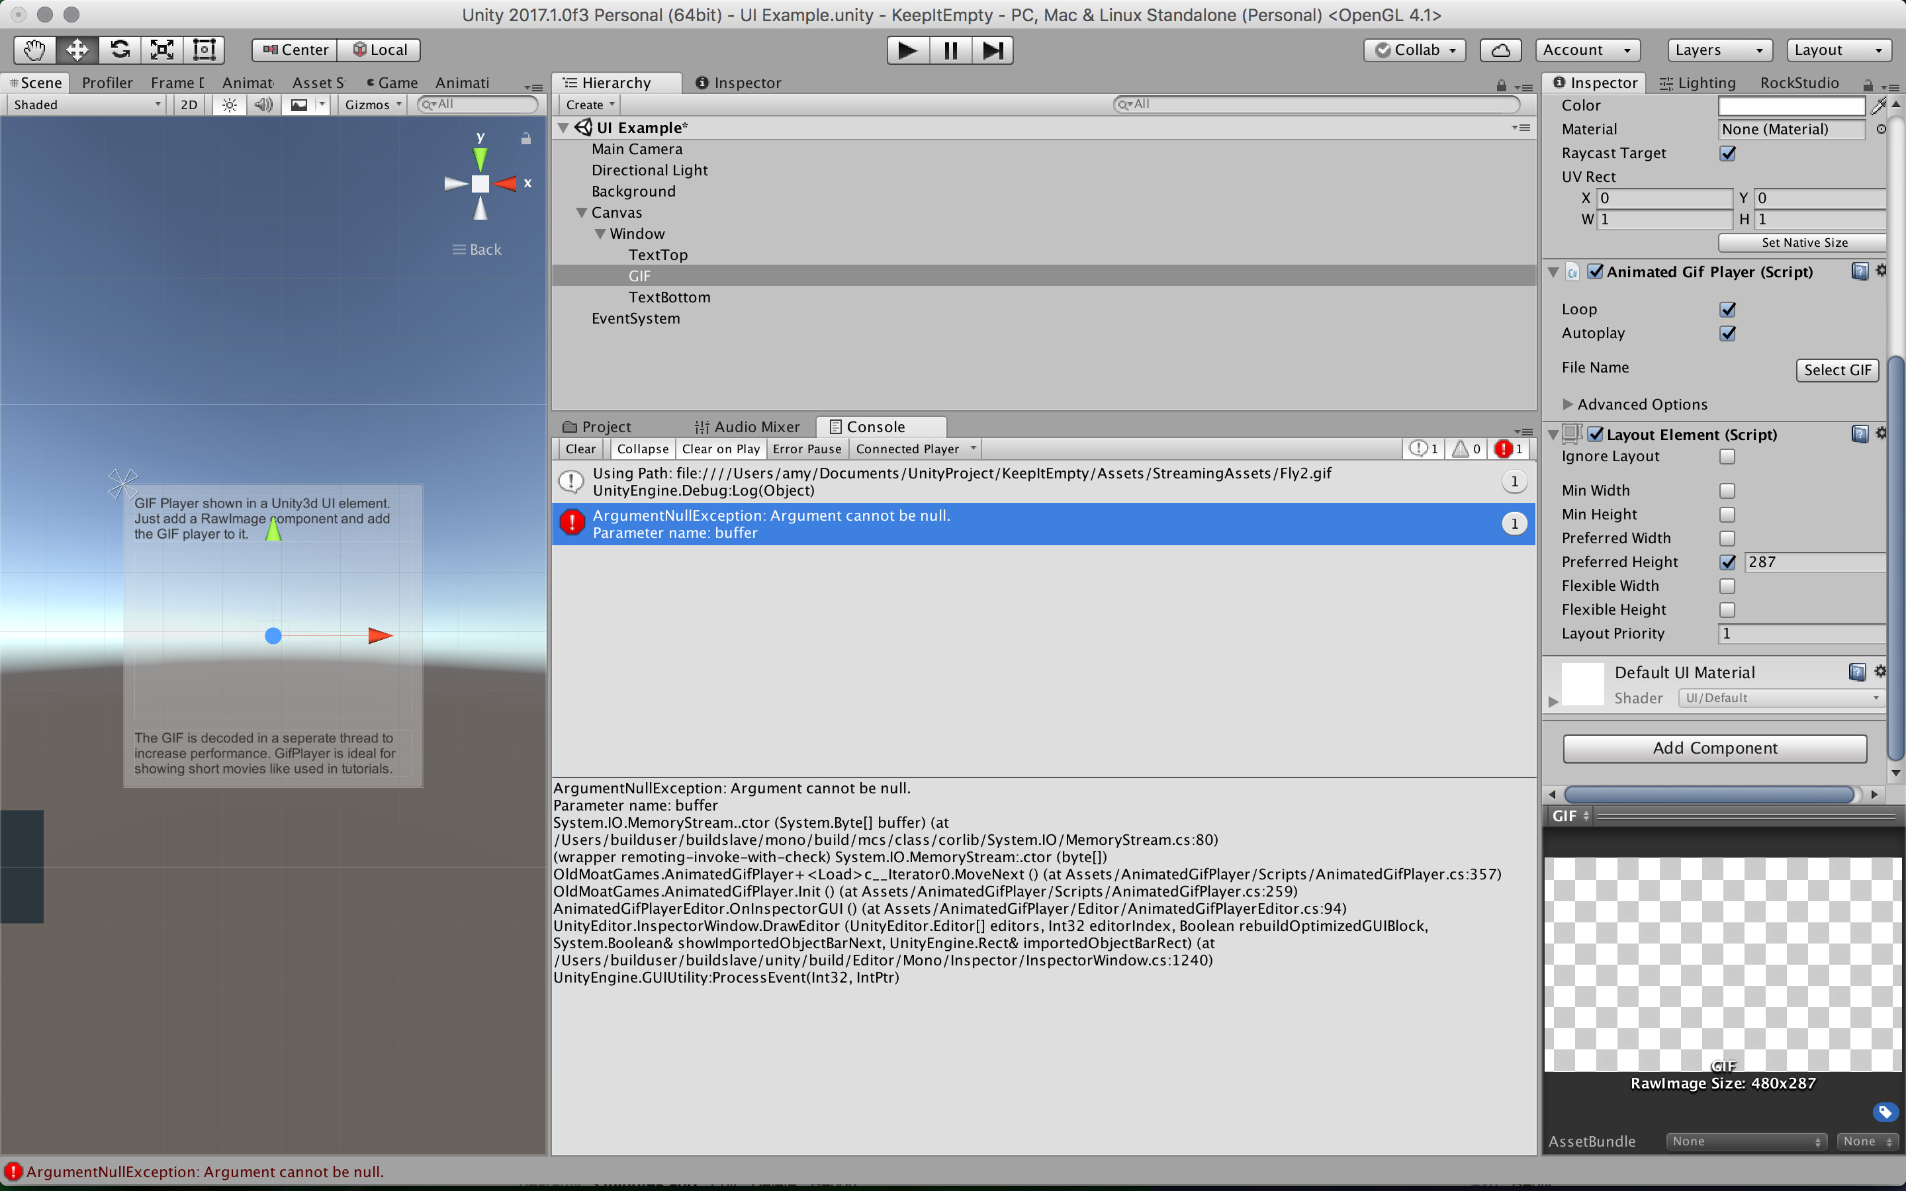Image resolution: width=1906 pixels, height=1191 pixels.
Task: Disable the Loop checkbox
Action: pyautogui.click(x=1728, y=309)
